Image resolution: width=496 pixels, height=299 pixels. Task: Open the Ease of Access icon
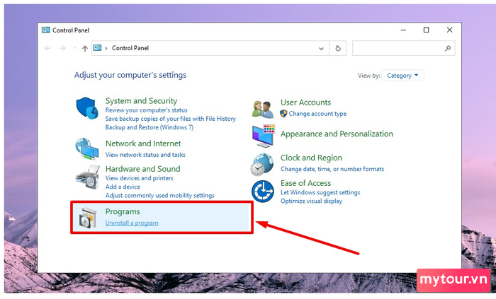coord(263,192)
